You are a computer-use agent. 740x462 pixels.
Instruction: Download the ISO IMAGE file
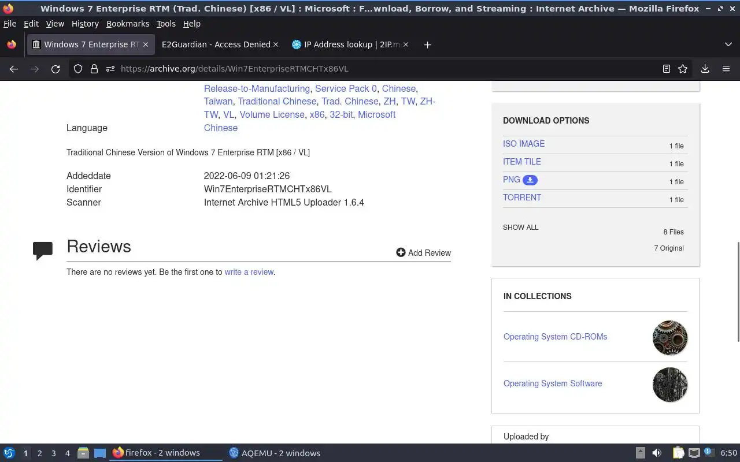(x=524, y=144)
